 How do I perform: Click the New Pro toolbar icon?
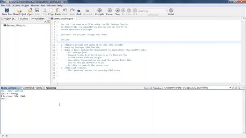[7, 10]
